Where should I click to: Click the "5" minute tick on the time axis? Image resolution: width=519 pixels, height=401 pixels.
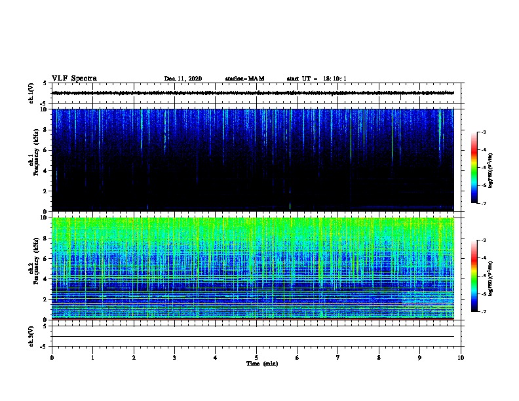(x=256, y=357)
